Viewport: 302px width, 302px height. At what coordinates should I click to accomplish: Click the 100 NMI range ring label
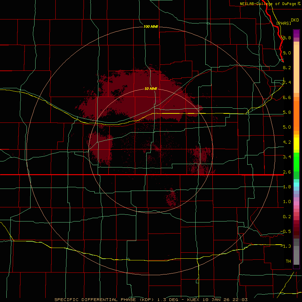(x=151, y=27)
